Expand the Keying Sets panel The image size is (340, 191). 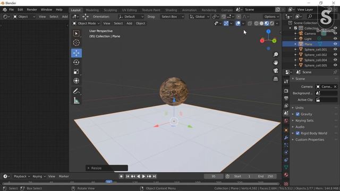(304, 120)
